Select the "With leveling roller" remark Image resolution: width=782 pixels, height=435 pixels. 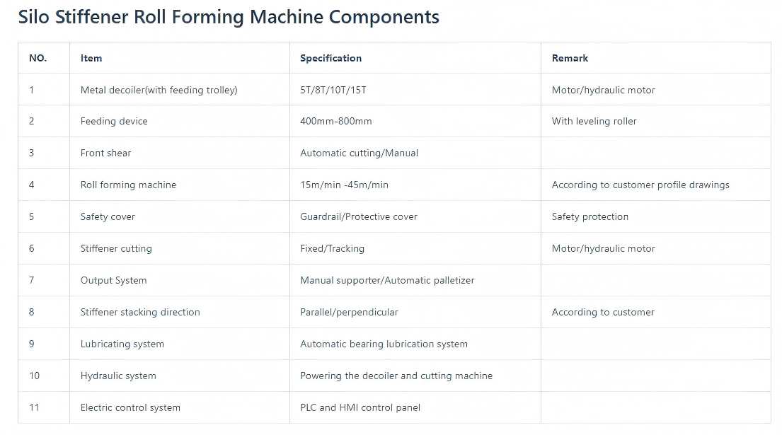tap(594, 121)
